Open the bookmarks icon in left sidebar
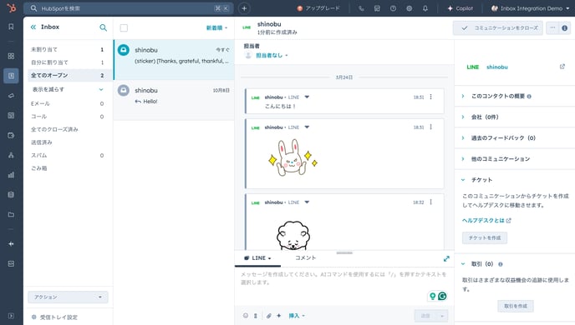The height and width of the screenshot is (325, 575). coord(11,27)
